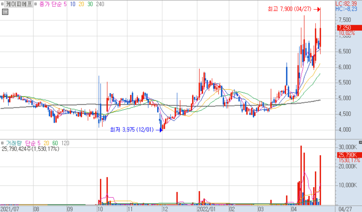This screenshot has height=212, width=362.
Task: Select the gray 240-day MA label
Action: pos(100,4)
